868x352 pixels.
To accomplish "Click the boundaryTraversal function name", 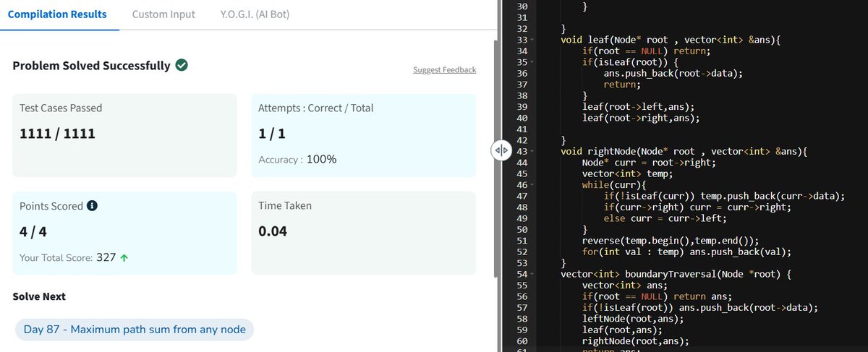I will (673, 275).
